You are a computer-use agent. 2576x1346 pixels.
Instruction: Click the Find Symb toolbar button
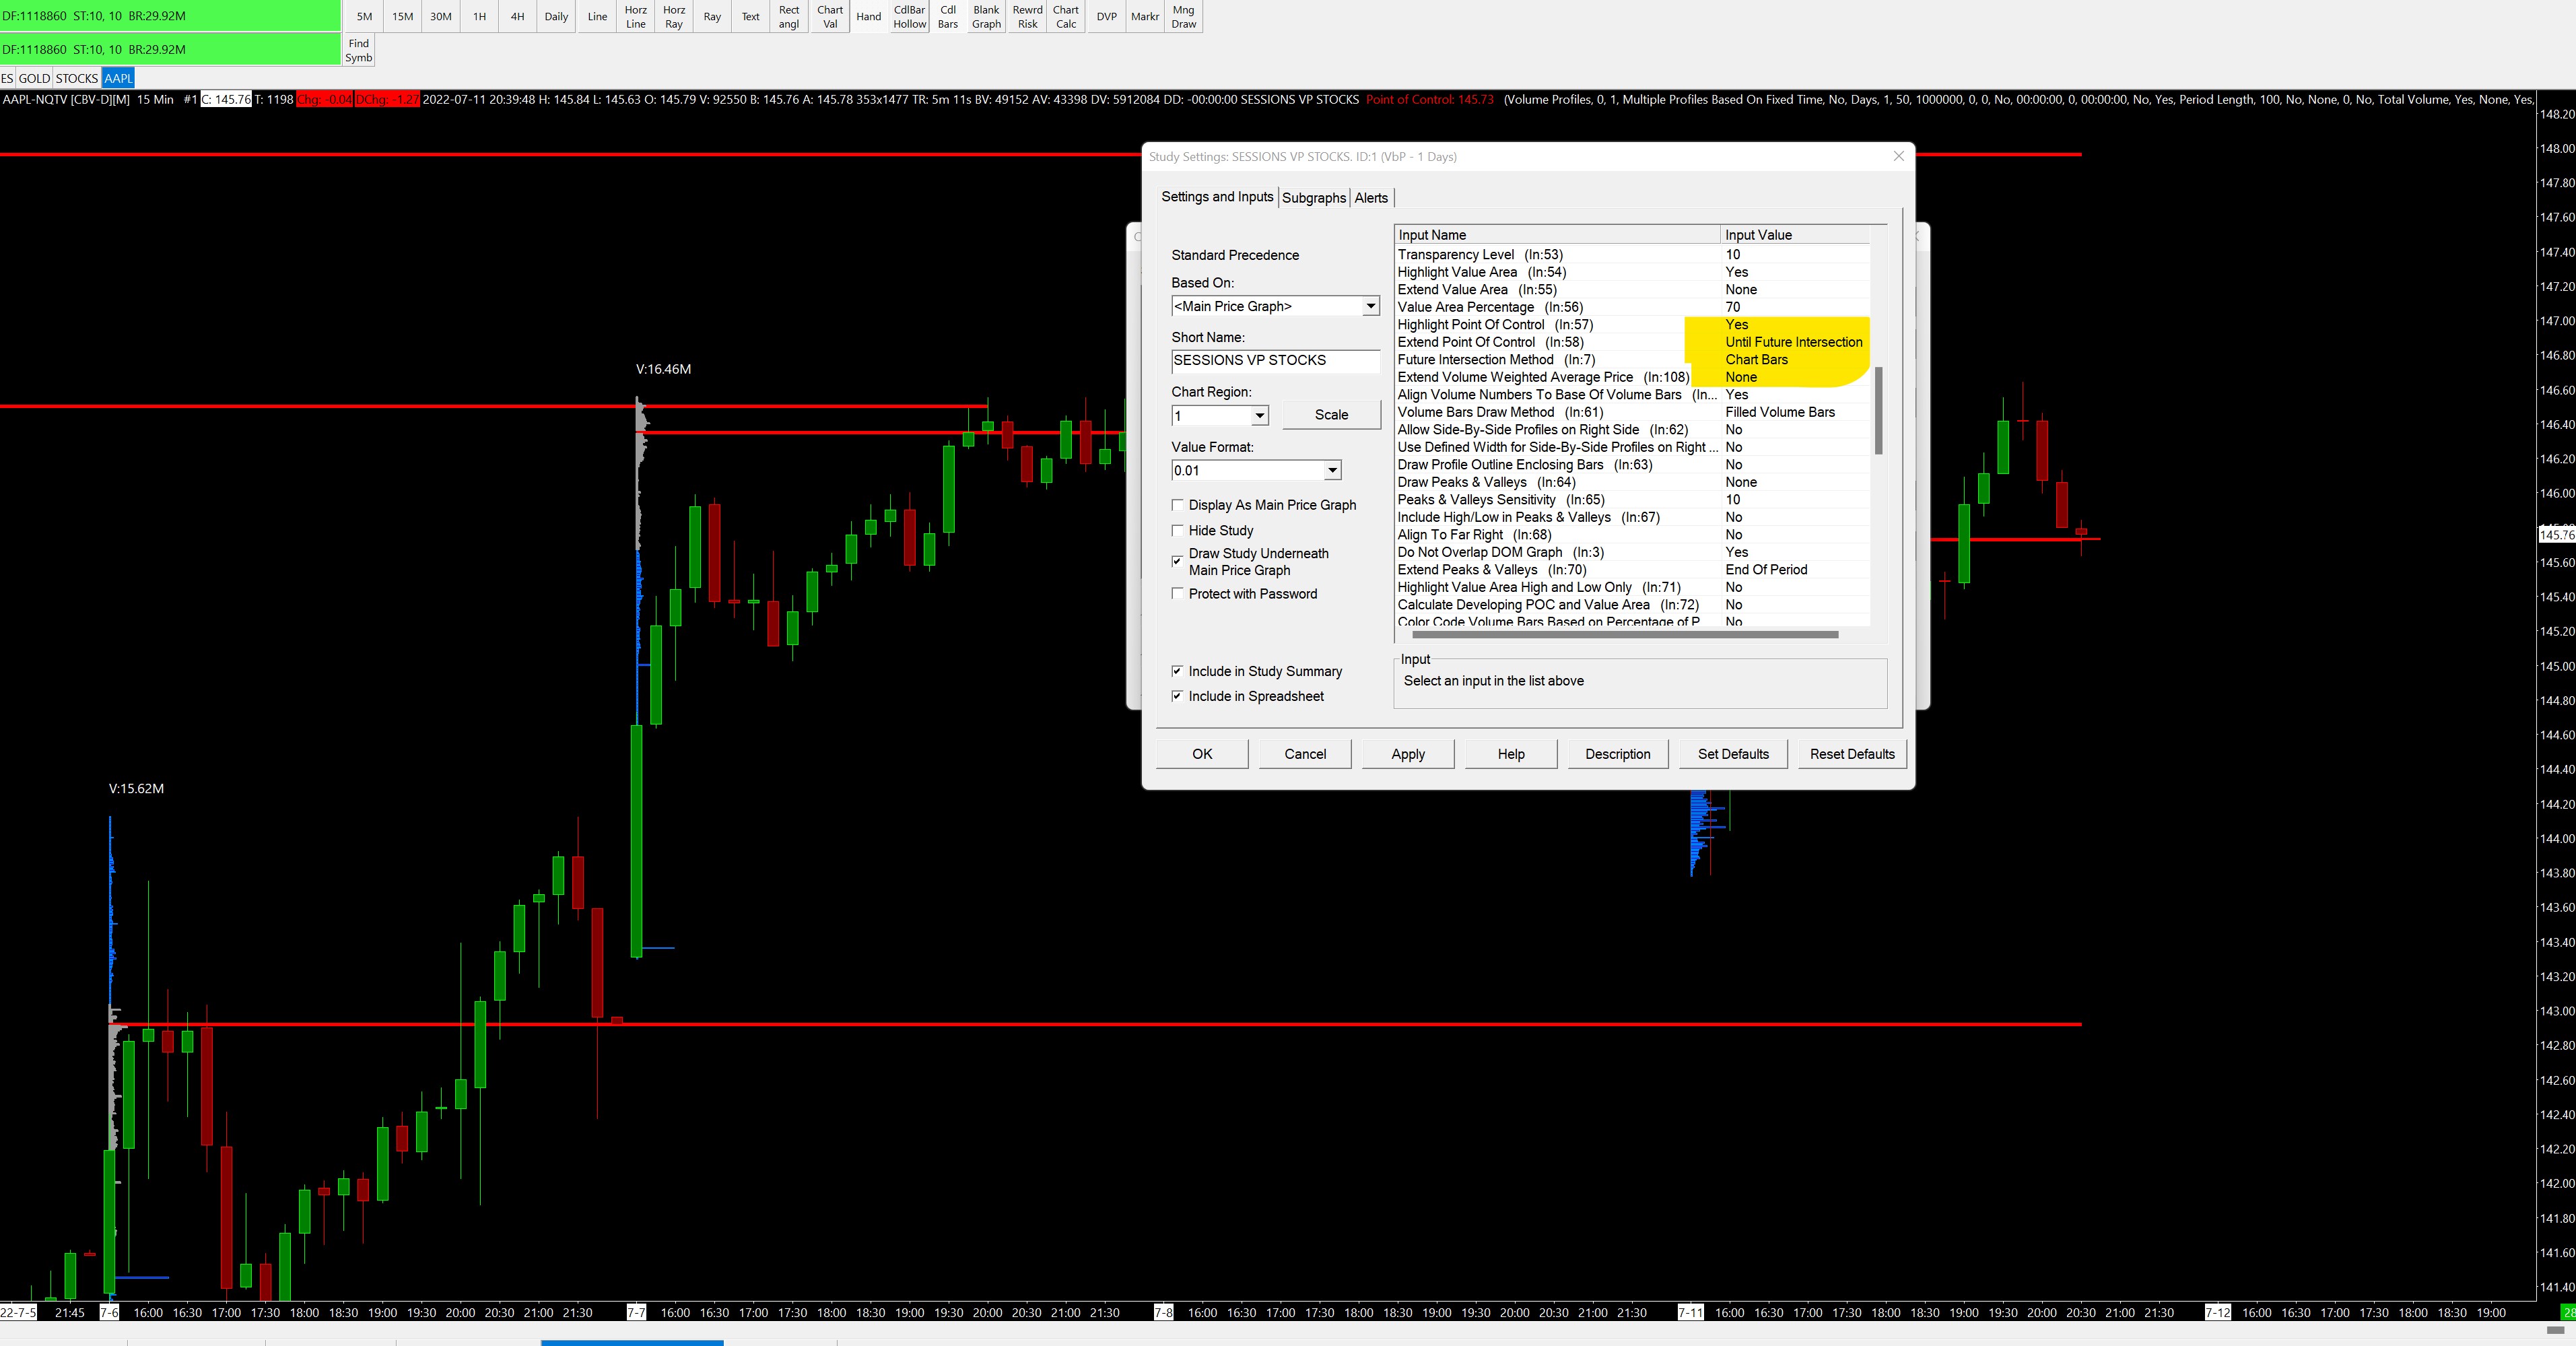tap(358, 50)
